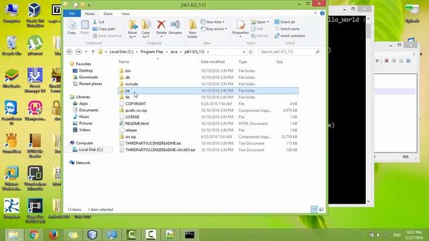This screenshot has height=241, width=429.
Task: Expand the Open dropdown in ribbon
Action: (260, 22)
